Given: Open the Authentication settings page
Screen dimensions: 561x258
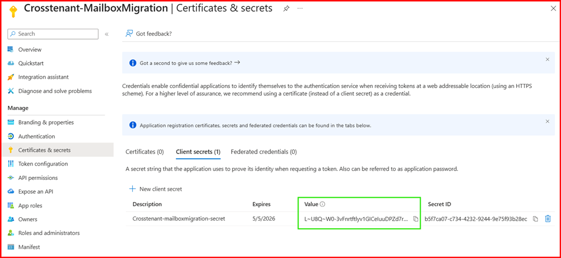Looking at the screenshot, I should 36,137.
